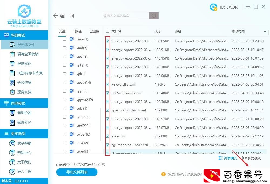Click the 导出文件列表 button

[77, 172]
